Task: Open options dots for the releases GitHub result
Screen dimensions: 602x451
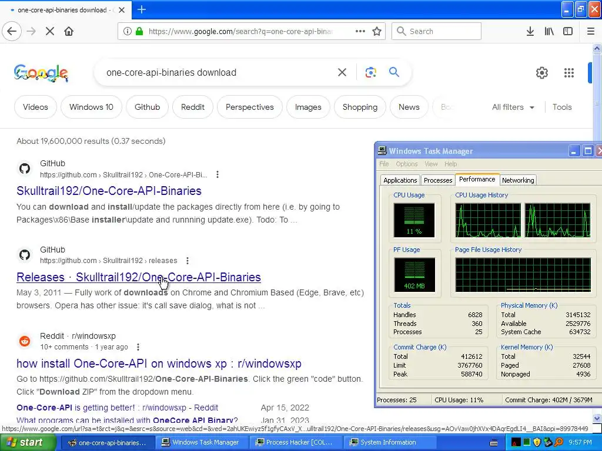Action: click(188, 261)
